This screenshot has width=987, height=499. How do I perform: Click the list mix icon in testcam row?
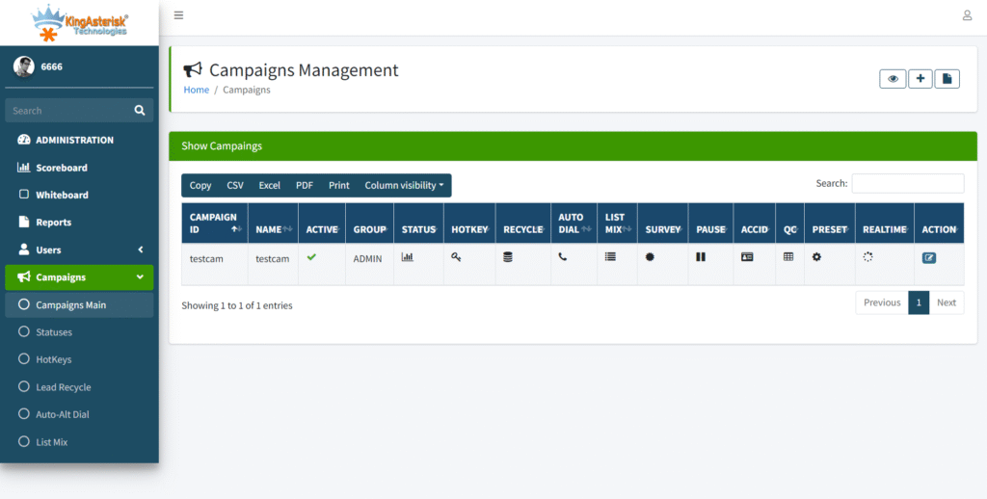[610, 257]
